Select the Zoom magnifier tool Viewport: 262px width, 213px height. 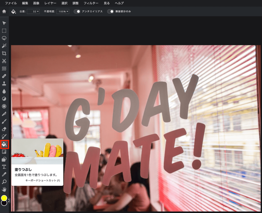[x=4, y=182]
